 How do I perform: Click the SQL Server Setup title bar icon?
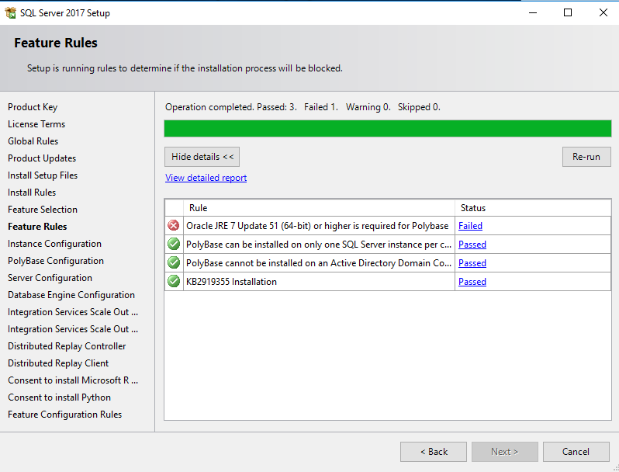click(x=10, y=12)
